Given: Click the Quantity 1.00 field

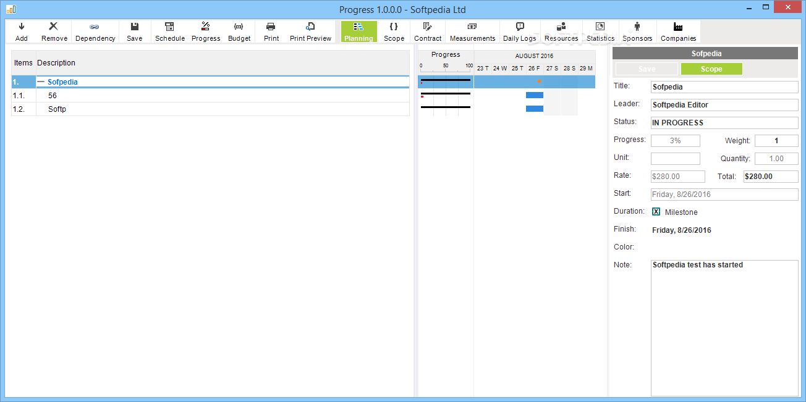Looking at the screenshot, I should pos(776,159).
